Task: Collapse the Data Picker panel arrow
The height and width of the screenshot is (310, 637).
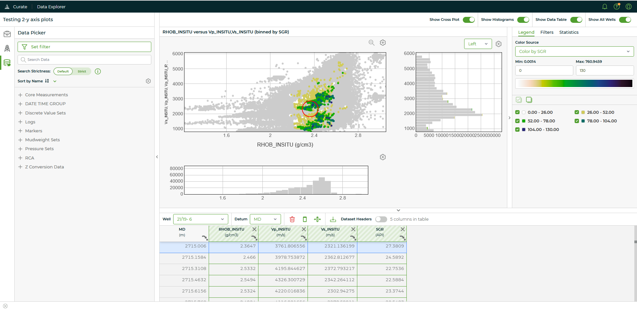Action: pos(157,157)
